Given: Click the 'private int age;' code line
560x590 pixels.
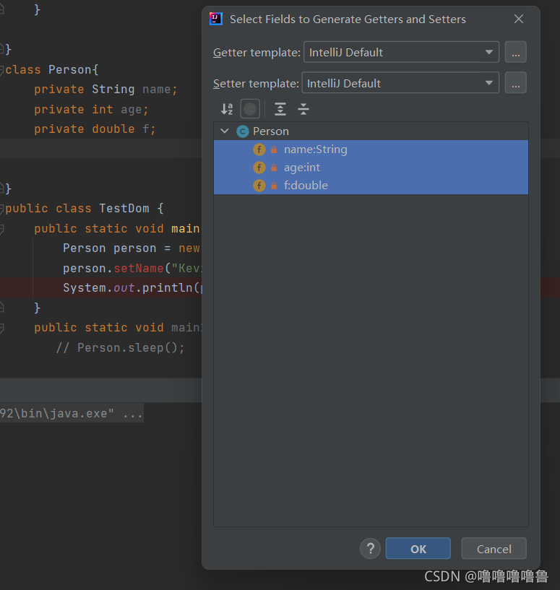Looking at the screenshot, I should click(x=92, y=110).
